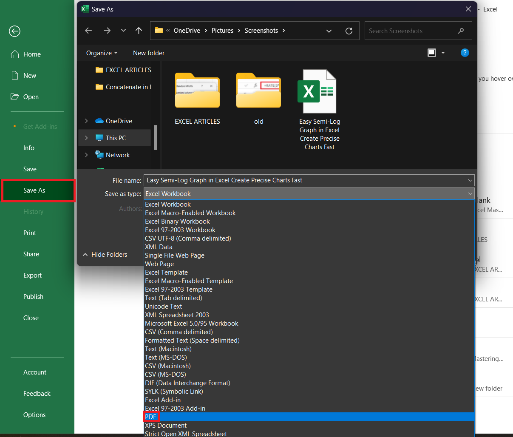Open the dialog Help button
513x437 pixels.
pyautogui.click(x=465, y=53)
